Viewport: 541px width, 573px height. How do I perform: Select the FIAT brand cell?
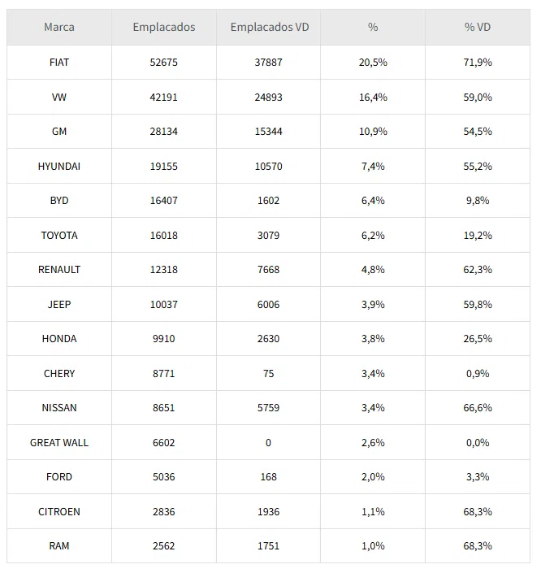tap(59, 63)
